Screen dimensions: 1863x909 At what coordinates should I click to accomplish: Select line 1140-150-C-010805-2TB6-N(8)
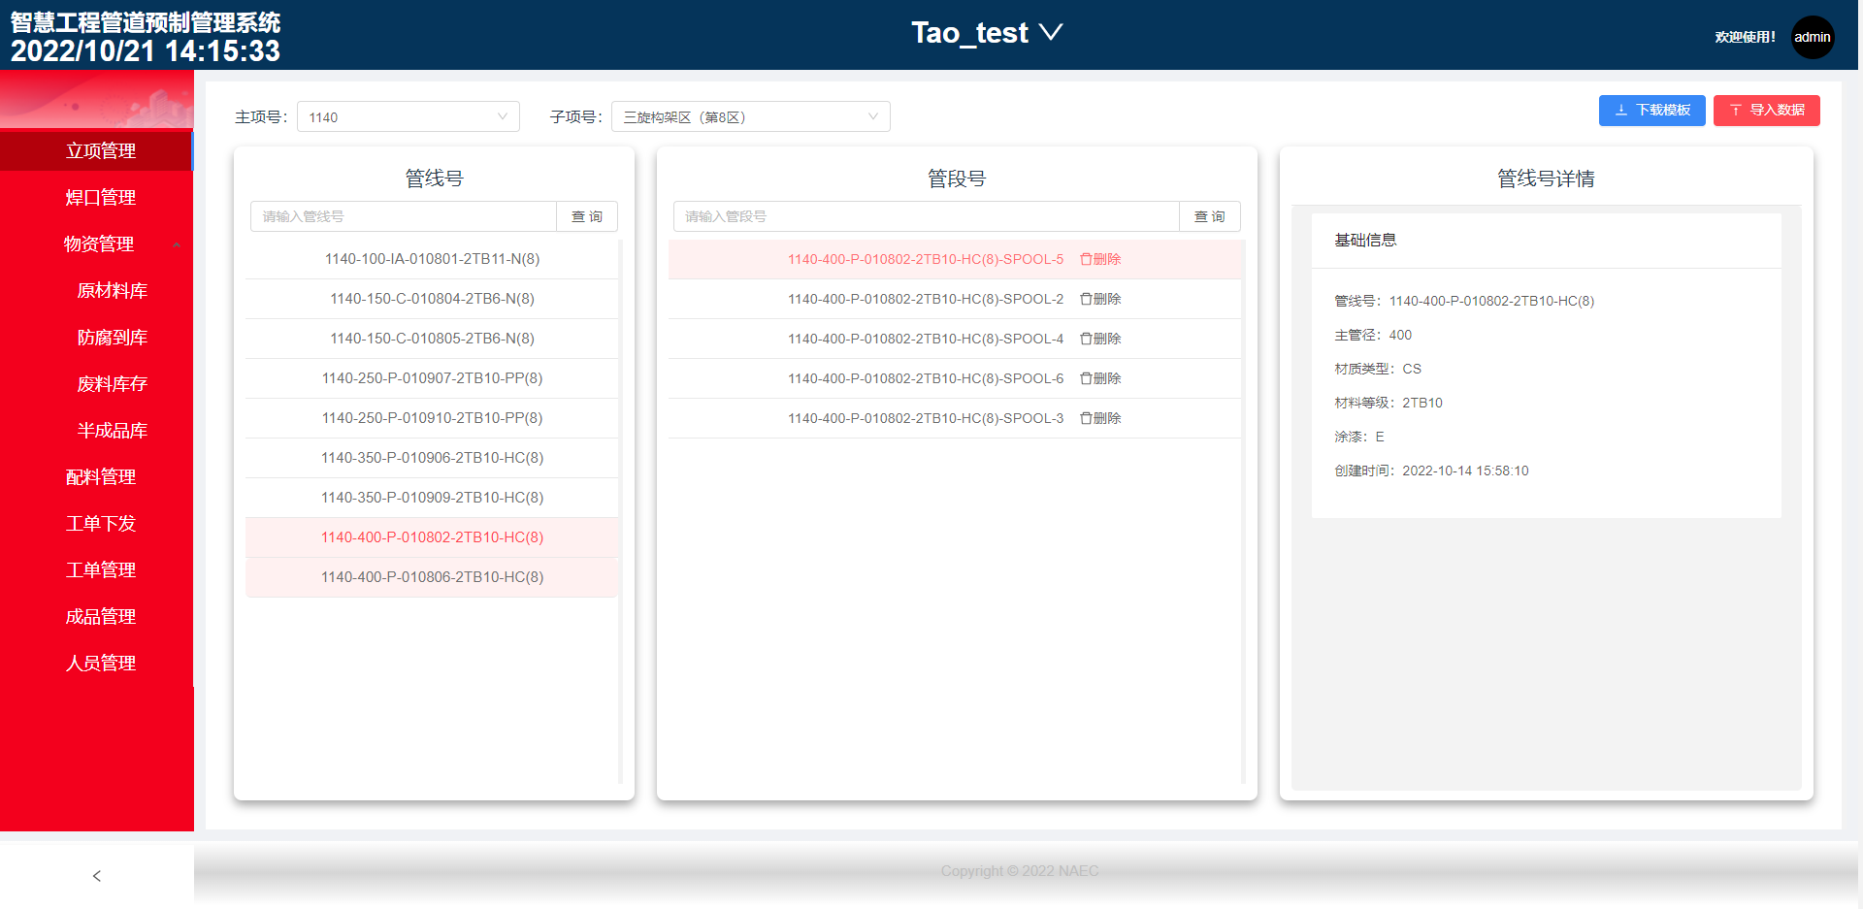pos(432,339)
